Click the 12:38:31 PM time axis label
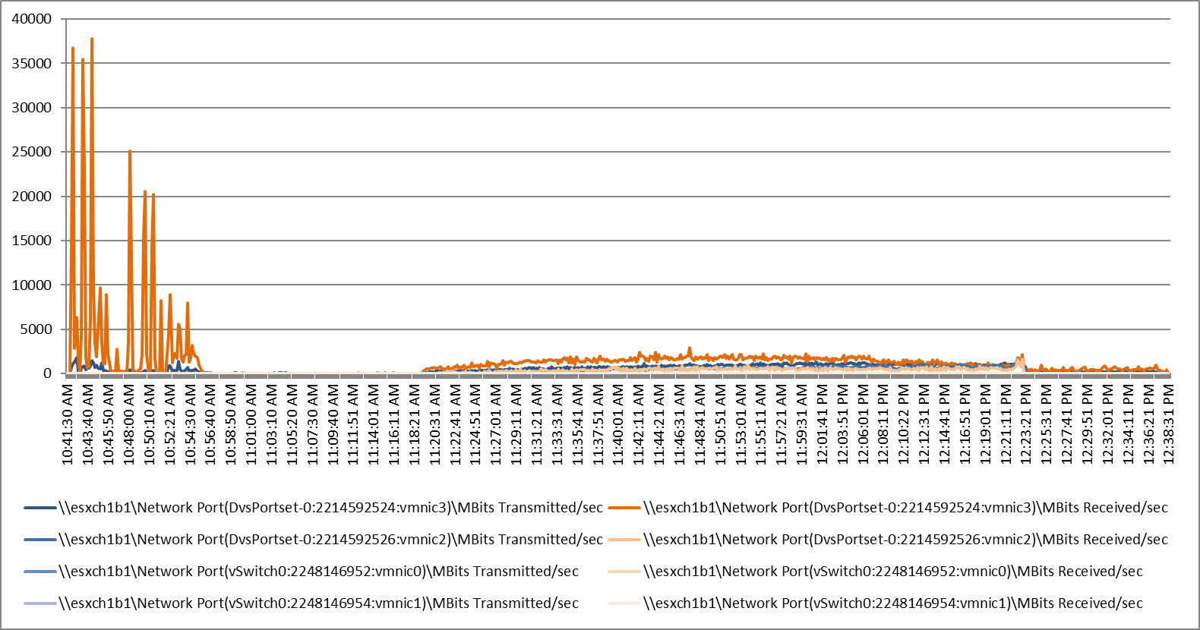1200x630 pixels. pyautogui.click(x=1170, y=424)
